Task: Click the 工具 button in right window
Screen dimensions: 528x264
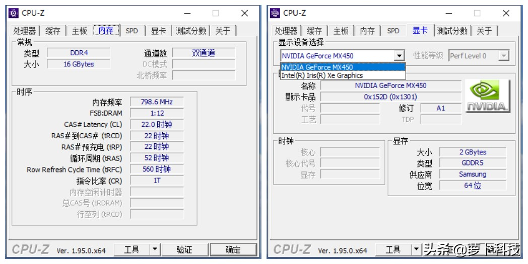Action: click(x=393, y=249)
